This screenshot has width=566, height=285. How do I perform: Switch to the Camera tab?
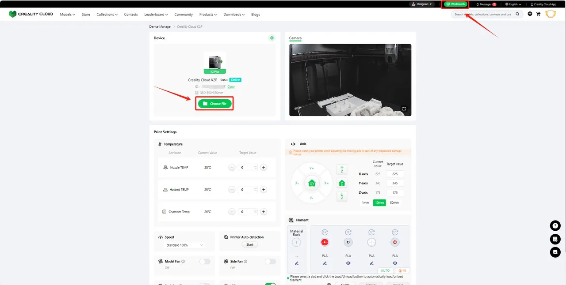295,38
